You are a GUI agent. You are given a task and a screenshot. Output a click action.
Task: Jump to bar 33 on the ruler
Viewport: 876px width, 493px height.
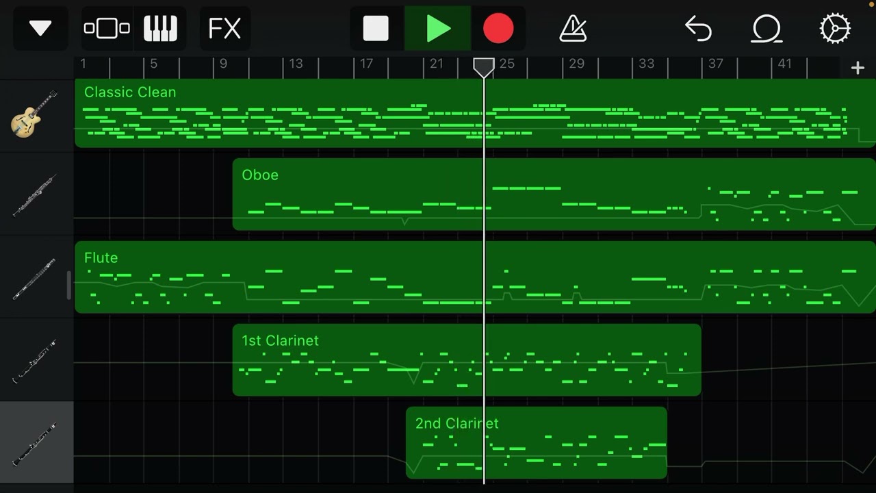647,64
